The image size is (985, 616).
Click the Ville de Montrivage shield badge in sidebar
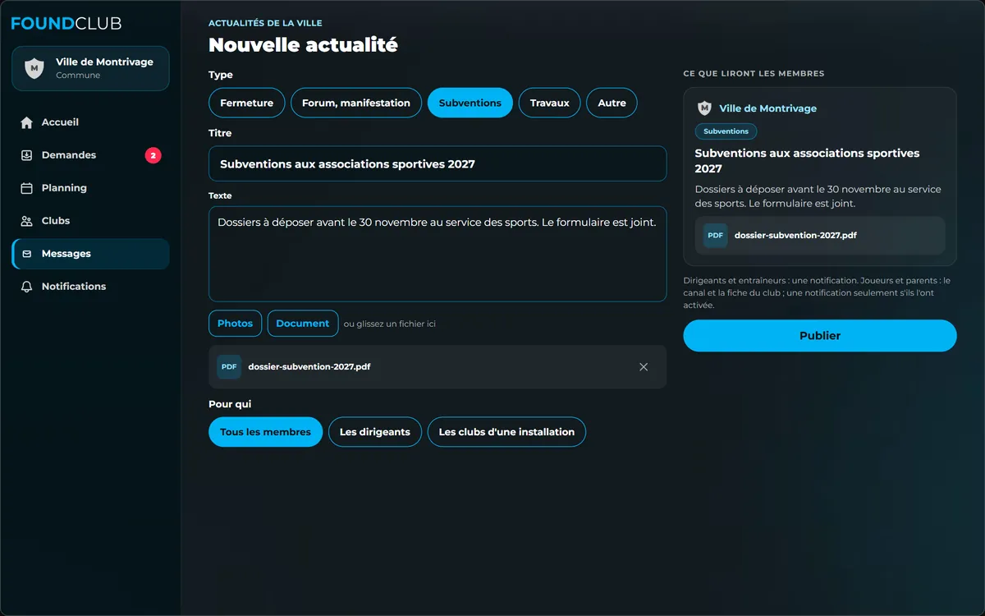point(34,68)
